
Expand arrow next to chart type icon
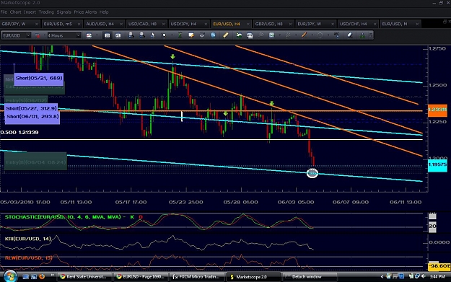click(97, 35)
